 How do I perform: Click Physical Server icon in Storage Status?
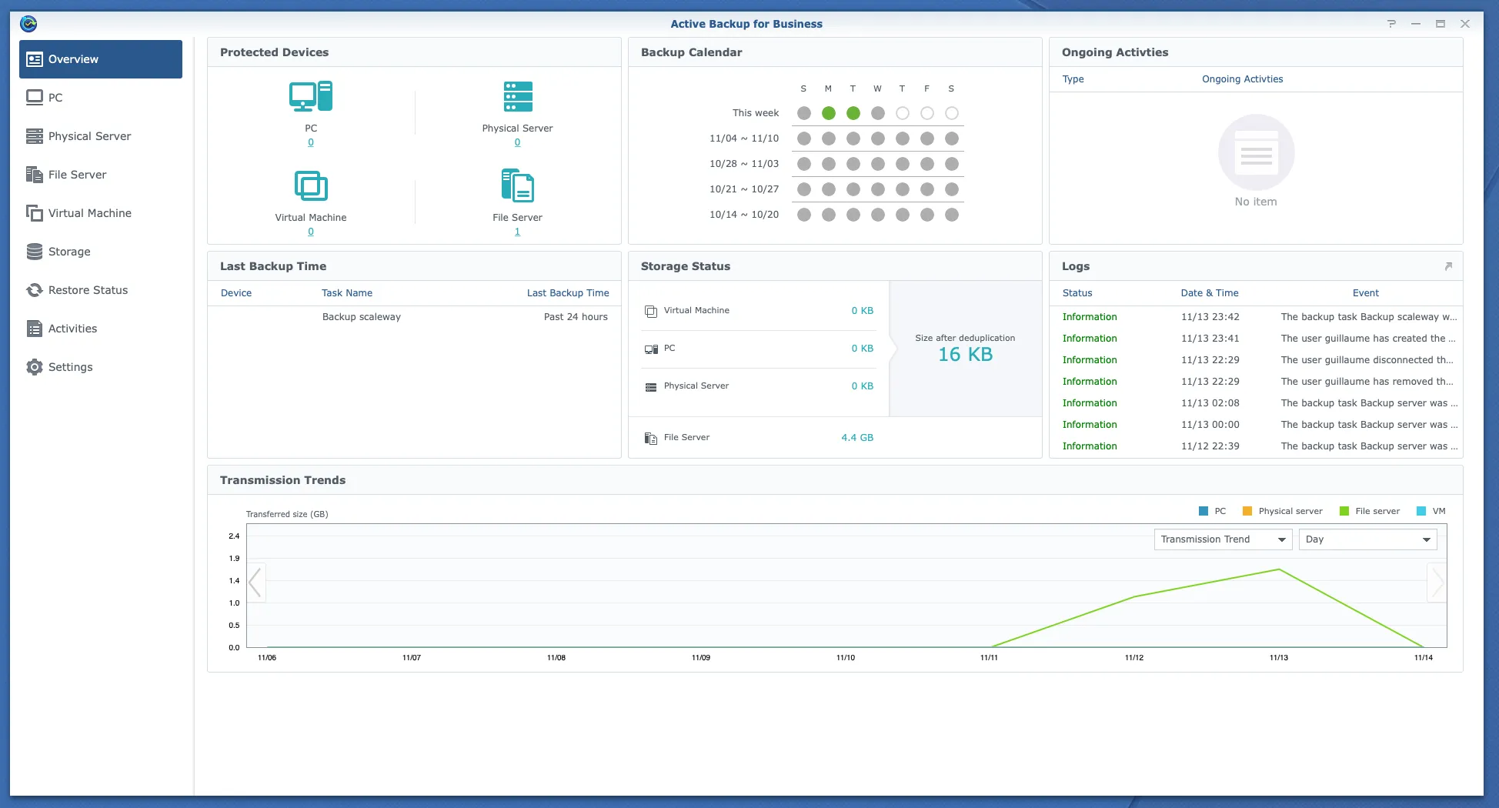point(651,386)
